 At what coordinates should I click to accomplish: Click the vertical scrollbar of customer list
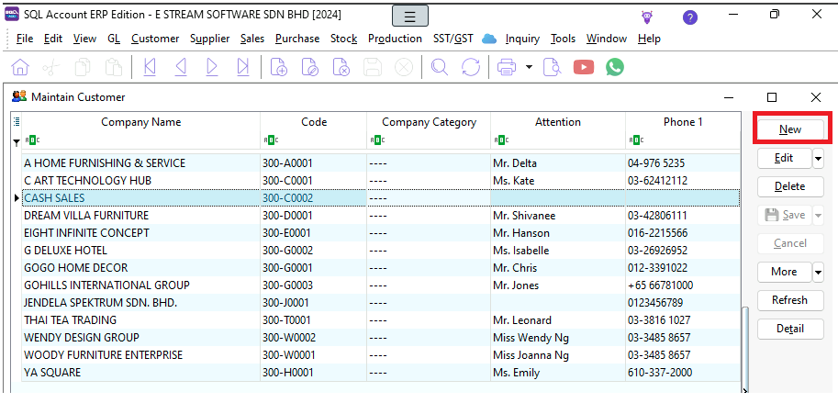click(x=745, y=349)
